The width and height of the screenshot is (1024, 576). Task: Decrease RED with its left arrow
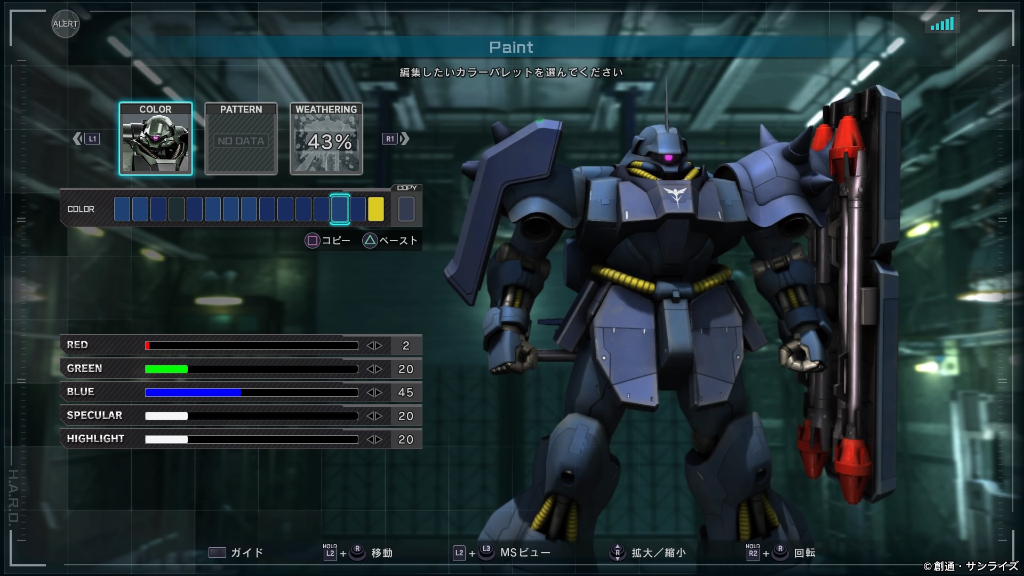(x=370, y=346)
